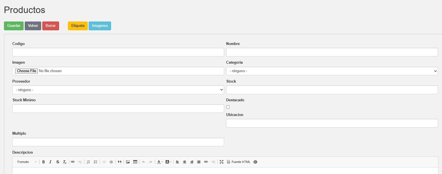Insert a table in the editor
The image size is (442, 174).
[135, 162]
